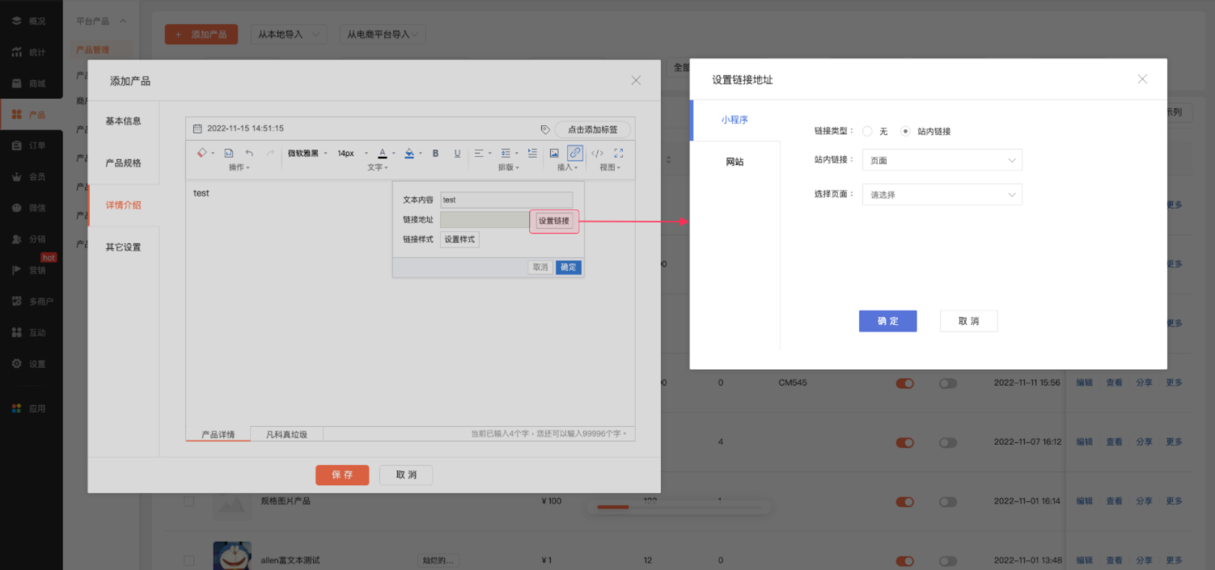Open 多商户 multi-merchant in the left sidebar

[31, 302]
